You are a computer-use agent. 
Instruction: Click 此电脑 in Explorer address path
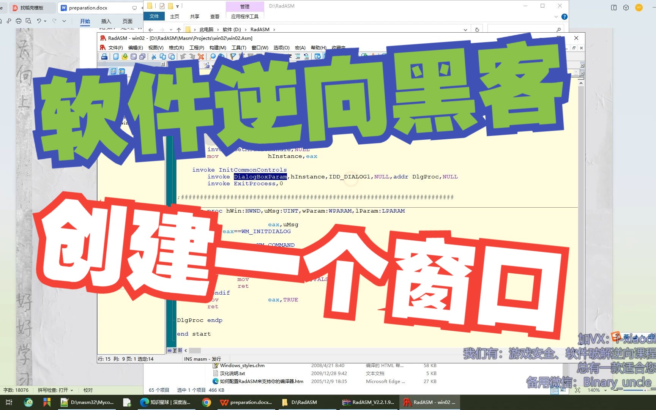click(207, 30)
